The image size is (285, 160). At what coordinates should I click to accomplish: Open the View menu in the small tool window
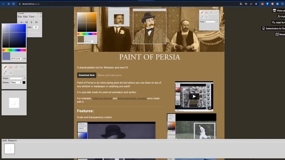tap(32, 16)
